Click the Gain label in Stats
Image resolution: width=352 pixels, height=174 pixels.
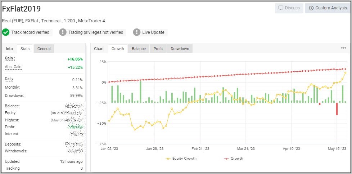click(x=10, y=58)
